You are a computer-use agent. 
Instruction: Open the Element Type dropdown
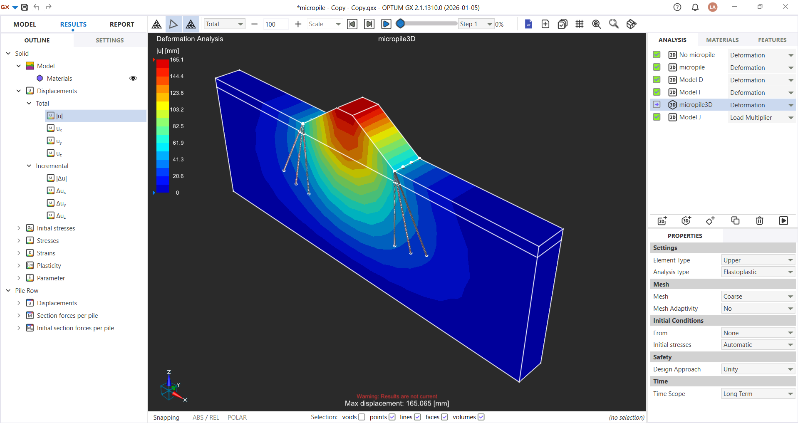(x=758, y=260)
